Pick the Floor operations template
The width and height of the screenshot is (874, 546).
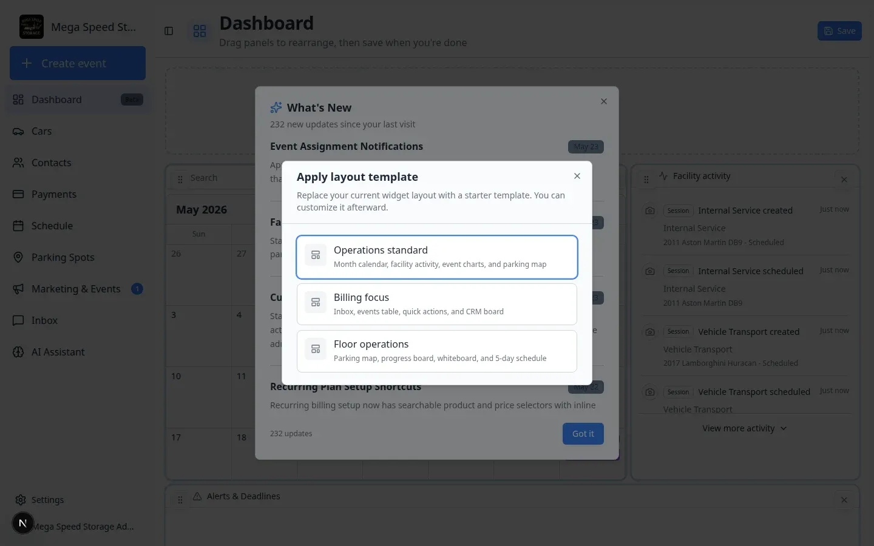pos(436,351)
